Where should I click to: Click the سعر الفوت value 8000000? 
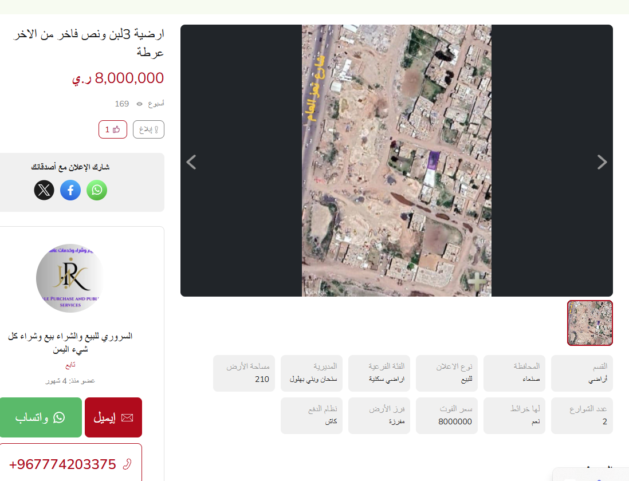[455, 421]
